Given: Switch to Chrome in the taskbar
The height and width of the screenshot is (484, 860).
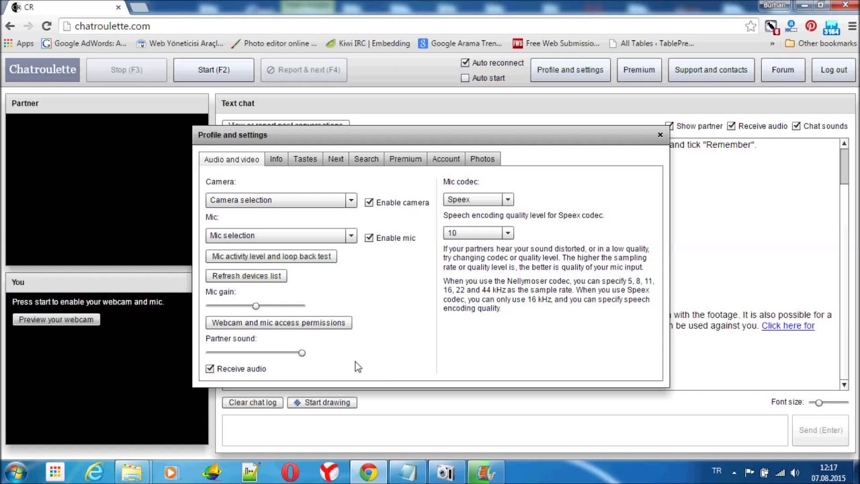Looking at the screenshot, I should (368, 473).
